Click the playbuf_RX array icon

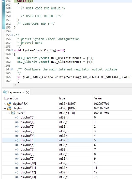9,104
